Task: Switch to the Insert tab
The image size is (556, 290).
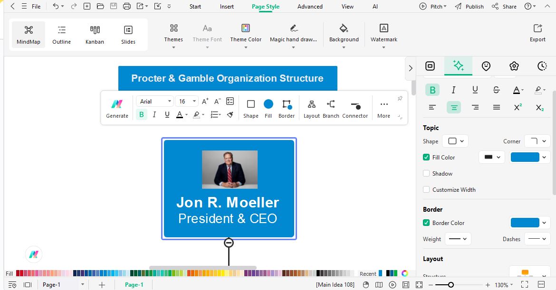Action: point(227,6)
